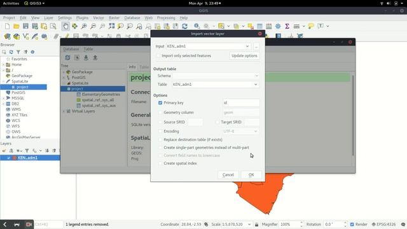Enable the Encoding checkbox

160,132
